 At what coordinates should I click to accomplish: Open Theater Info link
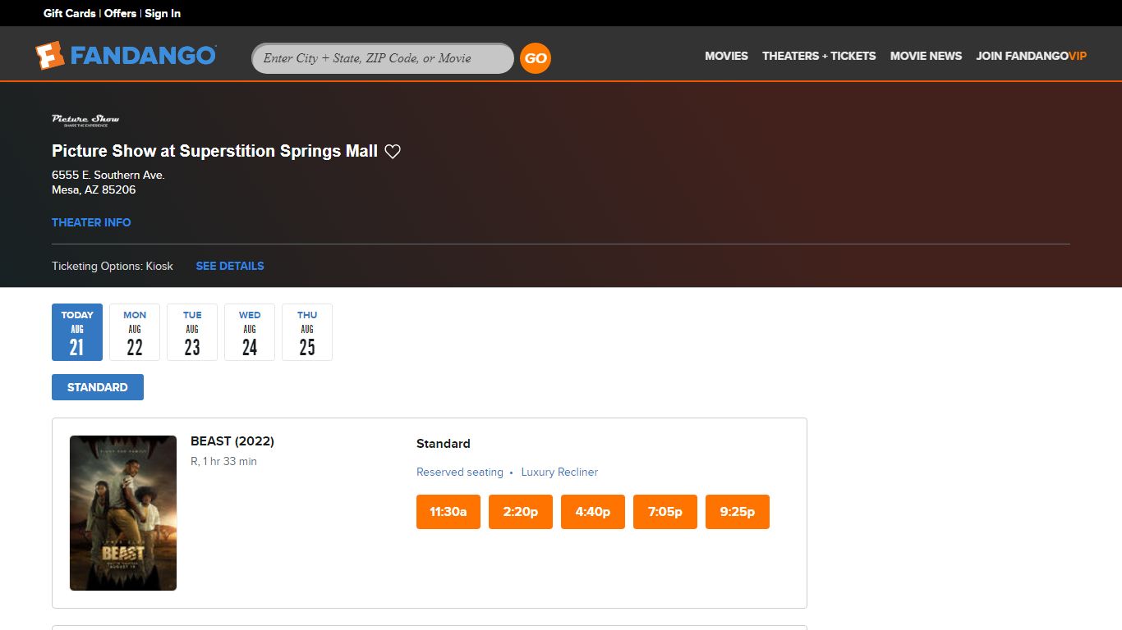[91, 222]
